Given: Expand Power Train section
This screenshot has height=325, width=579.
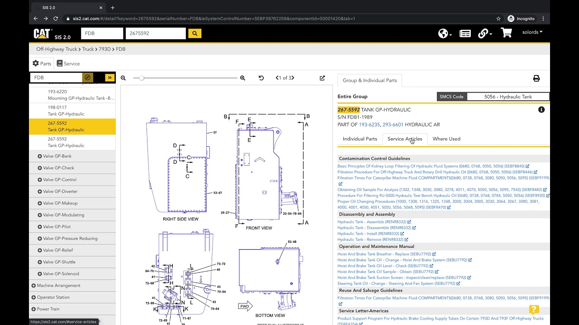Looking at the screenshot, I should tap(33, 309).
